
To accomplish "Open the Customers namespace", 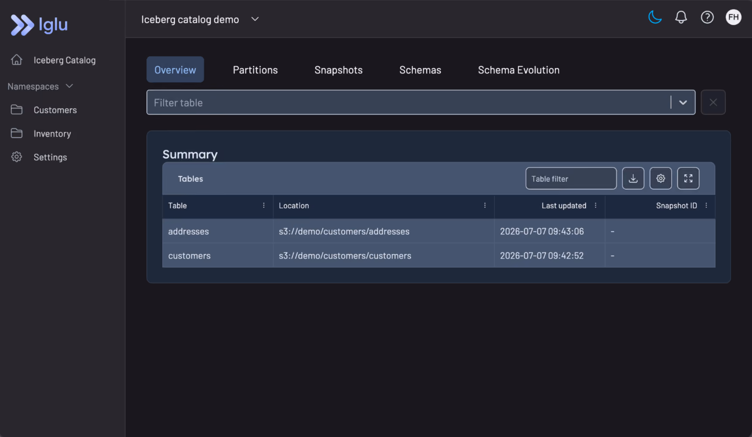I will coord(55,110).
